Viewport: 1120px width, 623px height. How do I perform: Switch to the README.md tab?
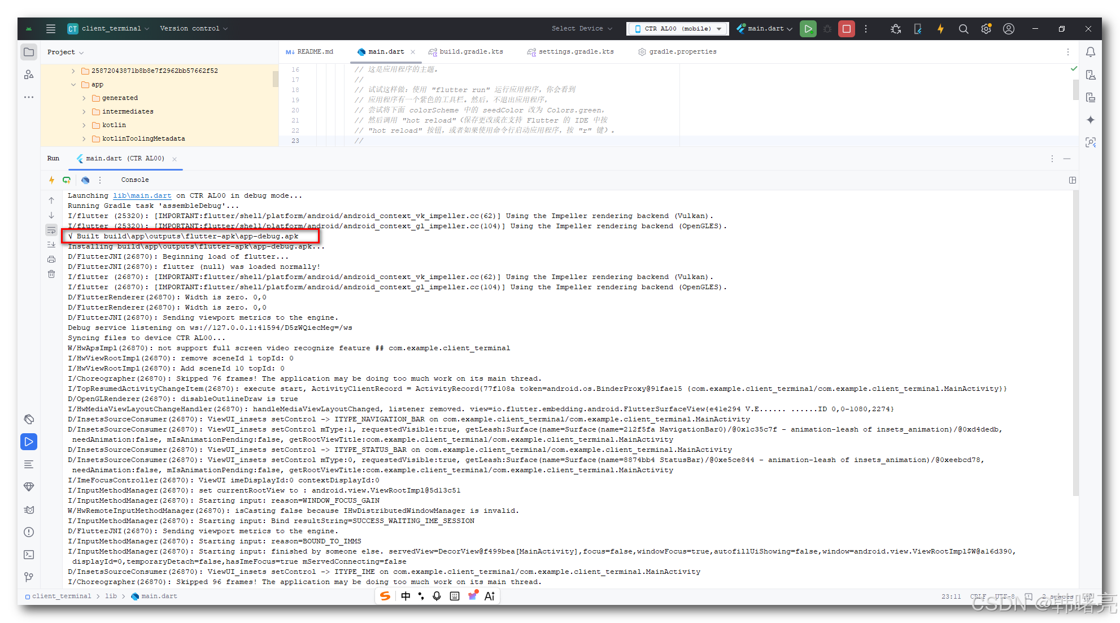pyautogui.click(x=310, y=52)
